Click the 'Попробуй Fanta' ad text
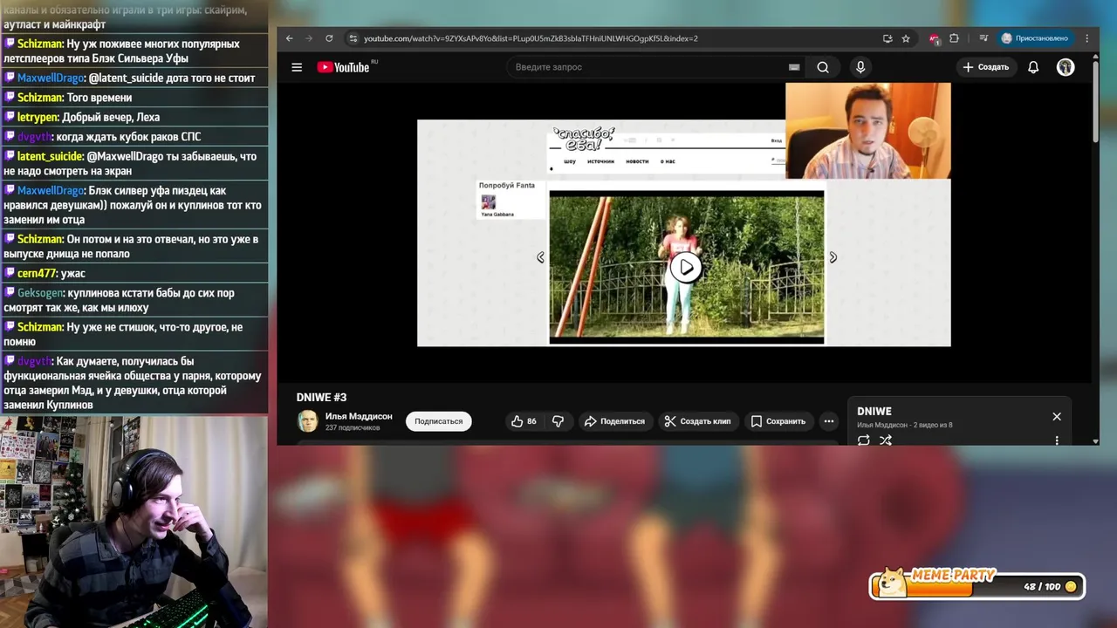The height and width of the screenshot is (628, 1117). pyautogui.click(x=507, y=185)
